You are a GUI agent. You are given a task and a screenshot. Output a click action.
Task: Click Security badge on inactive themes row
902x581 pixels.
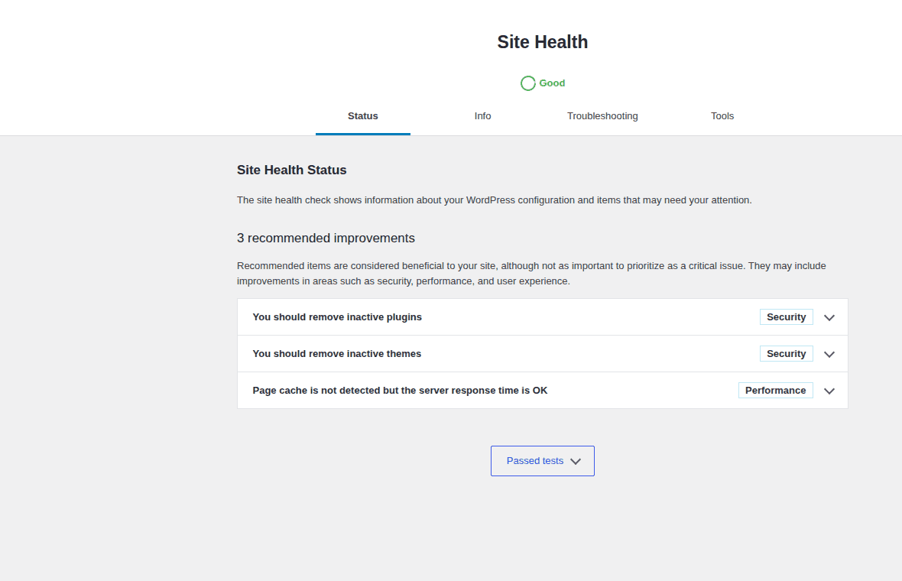(787, 354)
